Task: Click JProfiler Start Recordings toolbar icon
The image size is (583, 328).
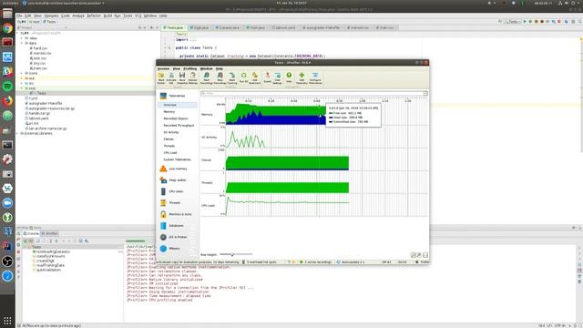Action: pos(207,77)
